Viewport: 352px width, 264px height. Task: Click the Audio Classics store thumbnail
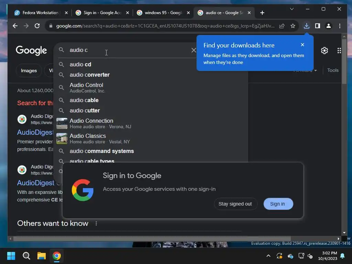(x=62, y=139)
